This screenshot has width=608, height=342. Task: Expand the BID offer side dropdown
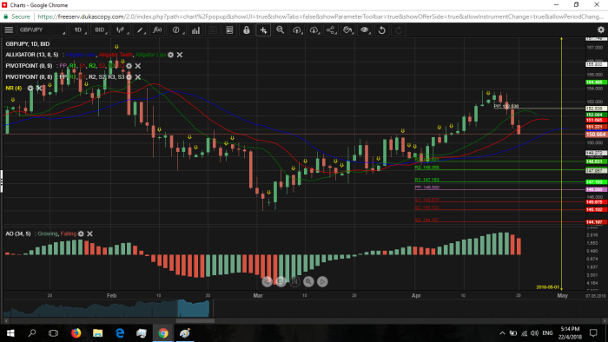101,30
